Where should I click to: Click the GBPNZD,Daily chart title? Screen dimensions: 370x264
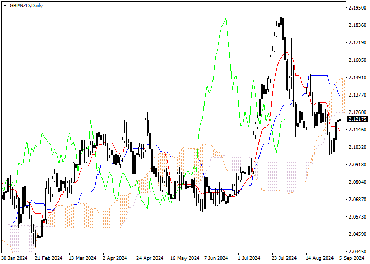(x=26, y=6)
